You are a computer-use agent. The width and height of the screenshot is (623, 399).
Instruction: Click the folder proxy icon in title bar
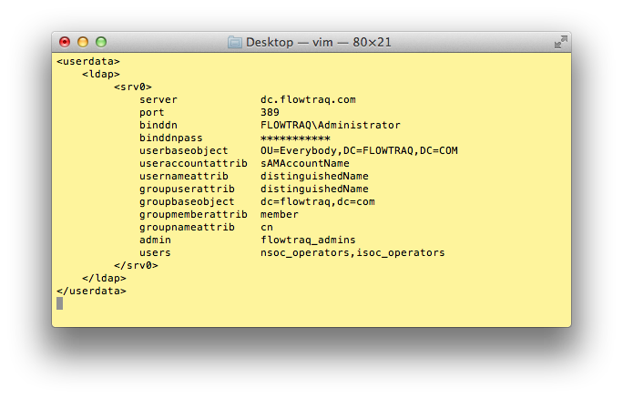pyautogui.click(x=235, y=42)
